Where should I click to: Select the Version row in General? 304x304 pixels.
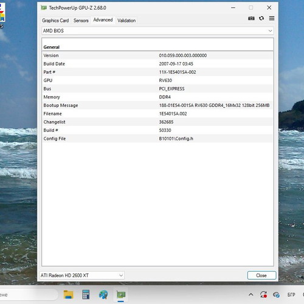(157, 55)
